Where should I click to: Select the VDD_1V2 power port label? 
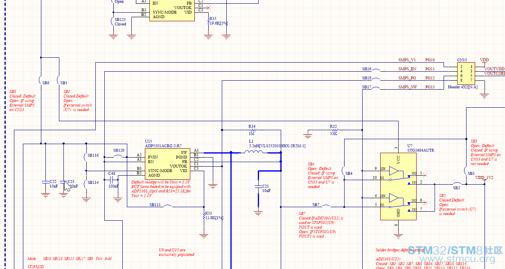tap(484, 178)
